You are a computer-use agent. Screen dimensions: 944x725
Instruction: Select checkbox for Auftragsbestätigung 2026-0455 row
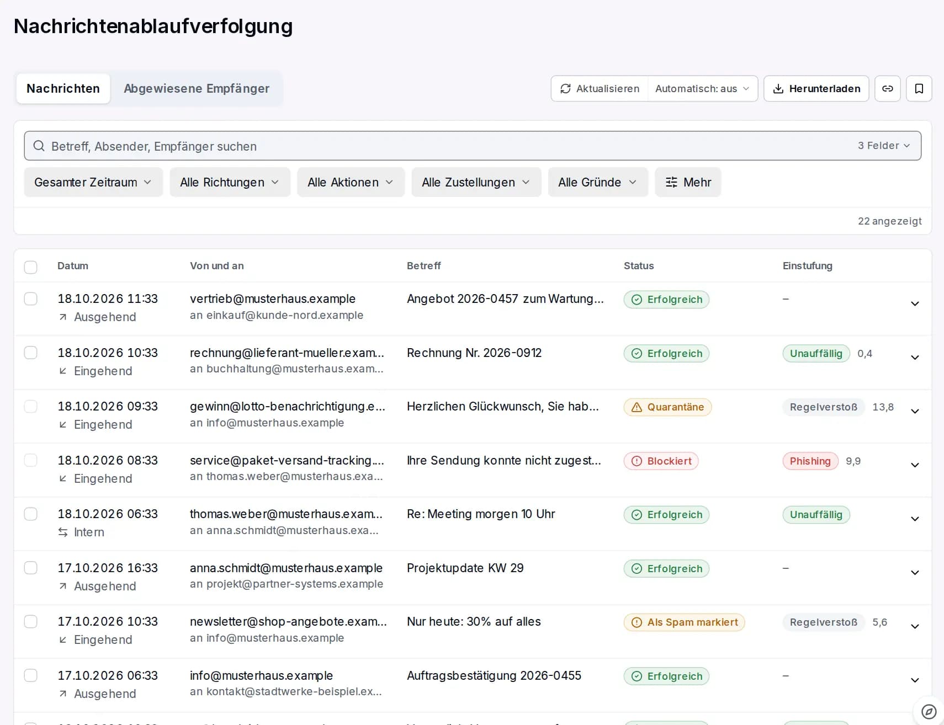(31, 675)
